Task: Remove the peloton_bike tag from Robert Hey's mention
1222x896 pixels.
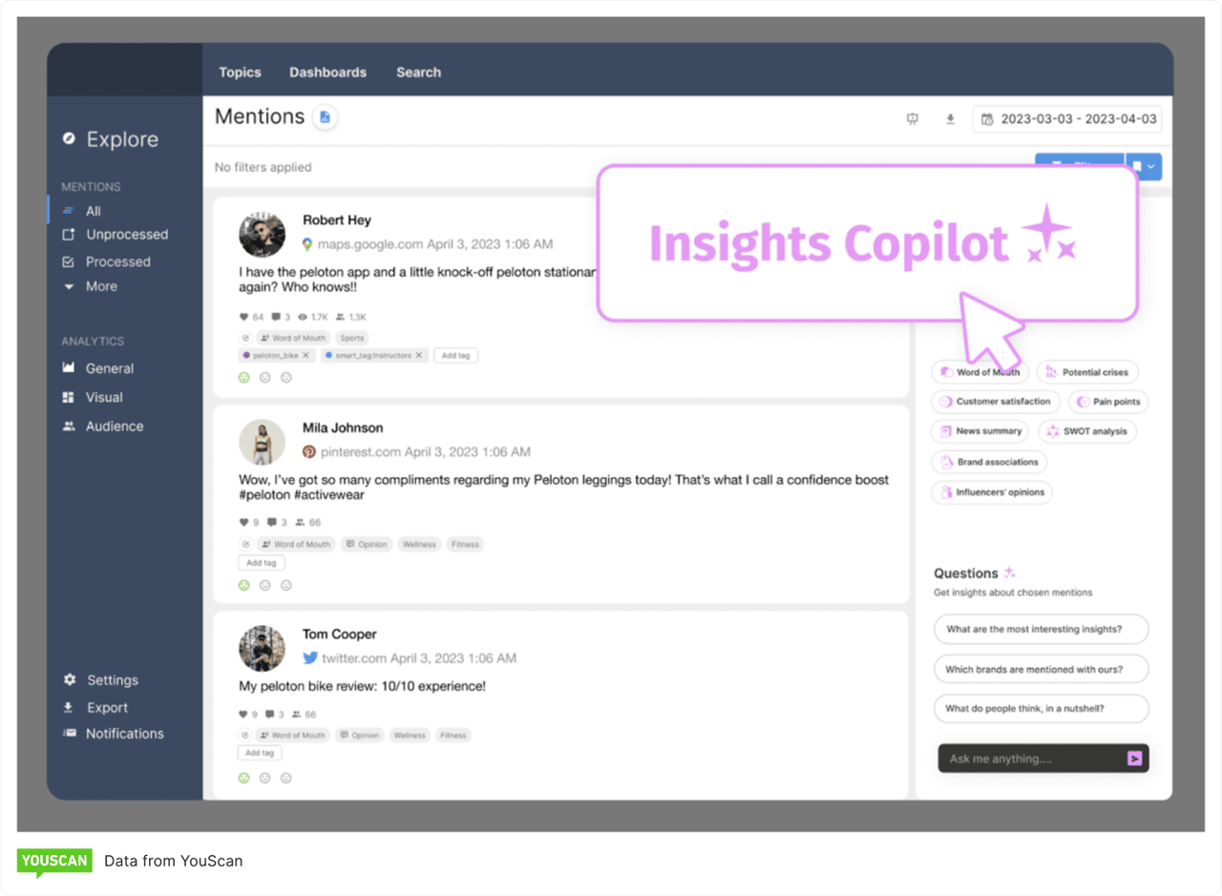Action: [308, 354]
